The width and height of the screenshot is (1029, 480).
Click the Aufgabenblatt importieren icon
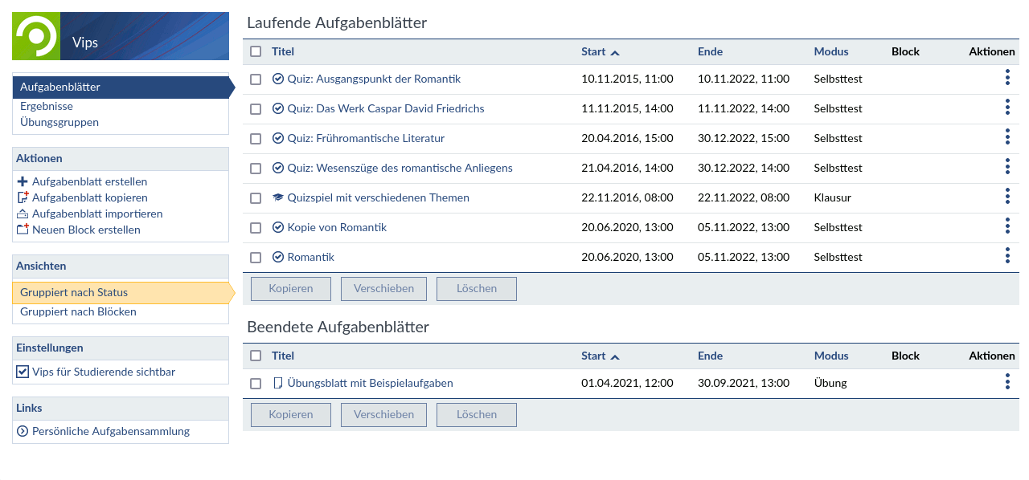[23, 214]
